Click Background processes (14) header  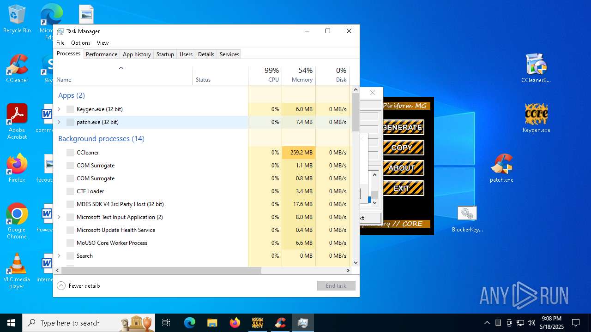pyautogui.click(x=101, y=139)
